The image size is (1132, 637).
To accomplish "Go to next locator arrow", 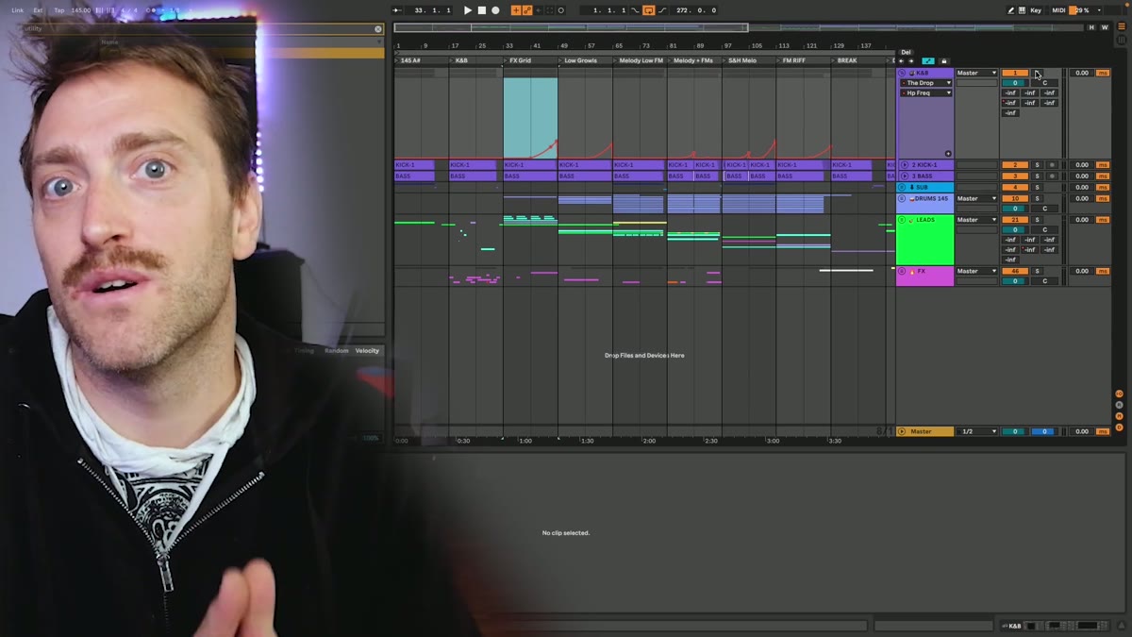I will (911, 61).
